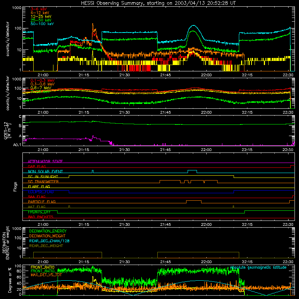Click the ATTENUATOR_STATE flag label
Viewport: 299px width, 299px height.
[x=45, y=161]
